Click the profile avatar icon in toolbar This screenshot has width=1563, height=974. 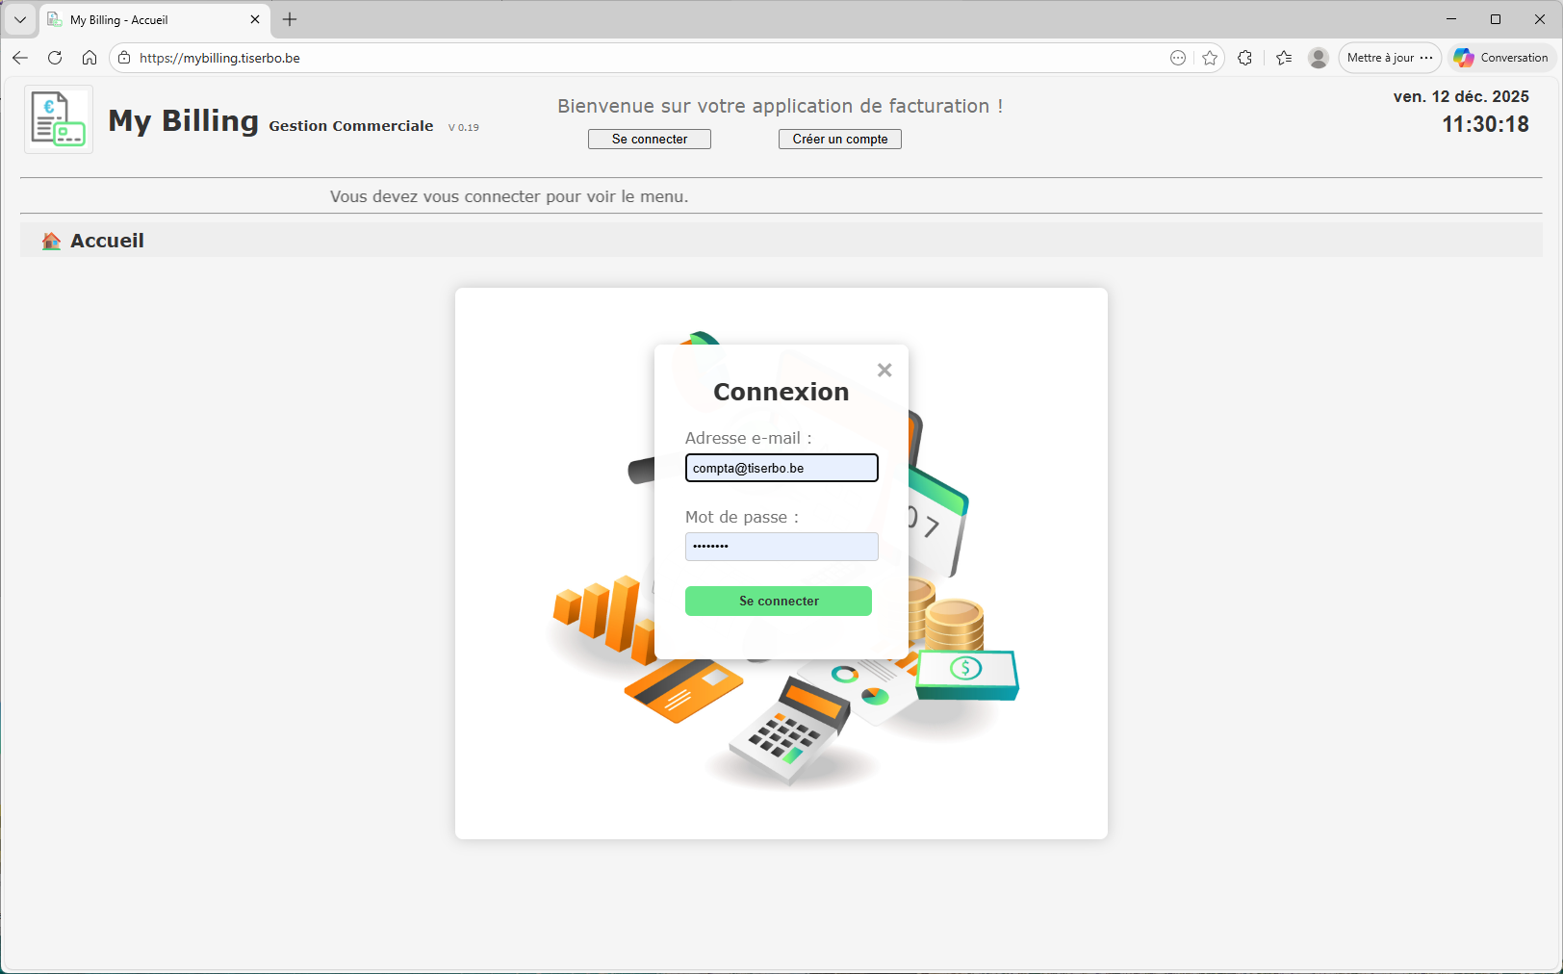[1318, 58]
